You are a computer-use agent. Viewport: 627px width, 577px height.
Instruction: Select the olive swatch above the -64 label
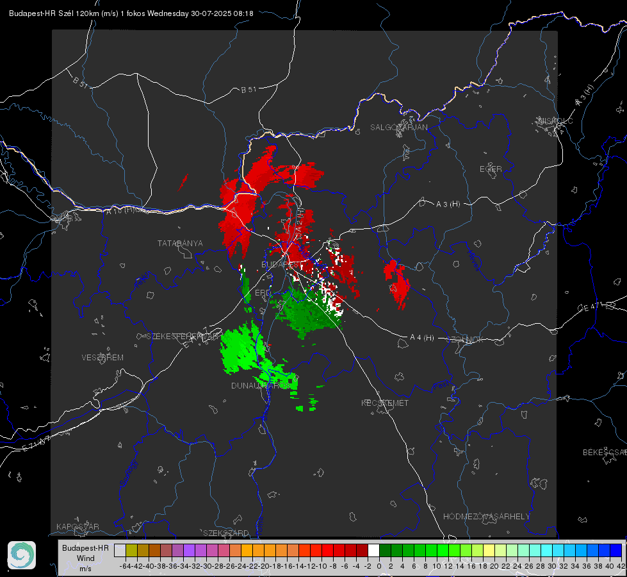coord(131,550)
